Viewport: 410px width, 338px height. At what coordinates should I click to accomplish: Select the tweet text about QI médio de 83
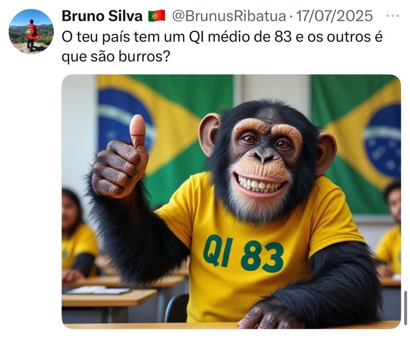[222, 46]
